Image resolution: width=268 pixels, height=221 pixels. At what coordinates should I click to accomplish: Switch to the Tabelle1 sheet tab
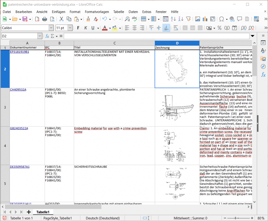pyautogui.click(x=43, y=212)
